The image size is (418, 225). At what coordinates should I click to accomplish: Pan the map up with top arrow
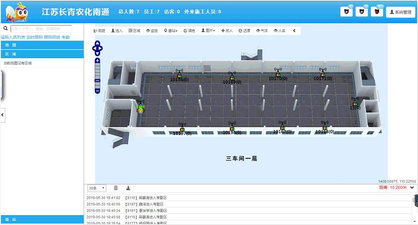pos(97,42)
